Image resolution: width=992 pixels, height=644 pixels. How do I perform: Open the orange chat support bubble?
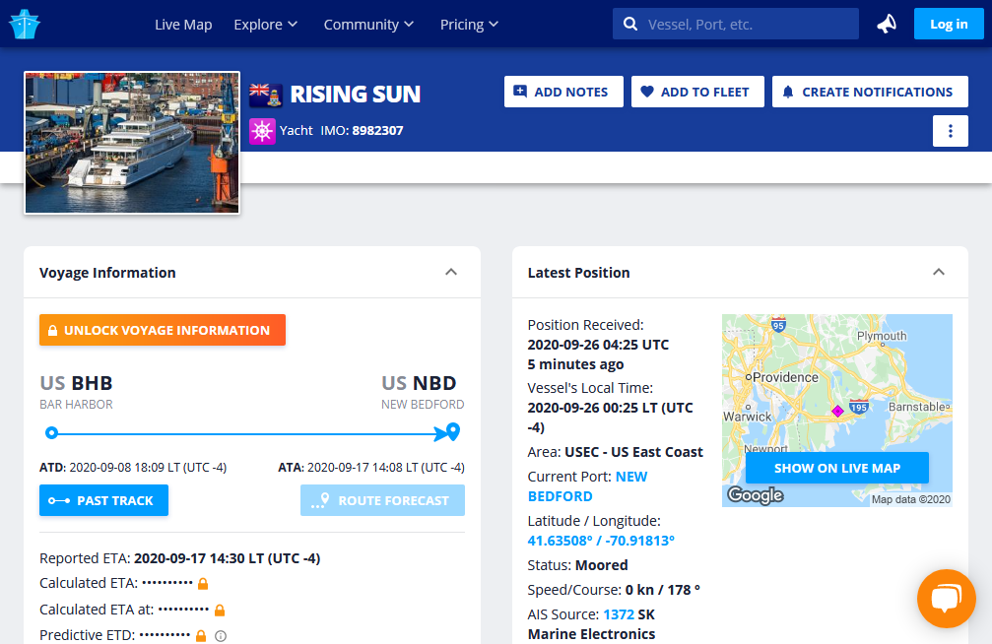947,599
